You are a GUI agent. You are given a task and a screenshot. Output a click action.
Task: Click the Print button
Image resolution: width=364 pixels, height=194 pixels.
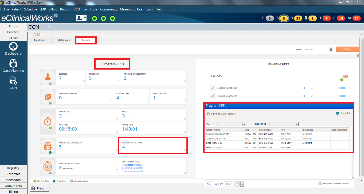40,188
